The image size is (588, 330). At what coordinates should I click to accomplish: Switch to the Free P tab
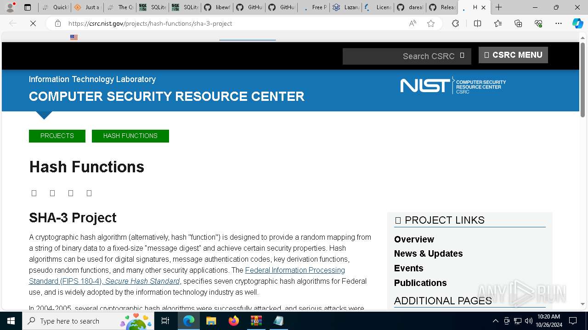pos(314,7)
